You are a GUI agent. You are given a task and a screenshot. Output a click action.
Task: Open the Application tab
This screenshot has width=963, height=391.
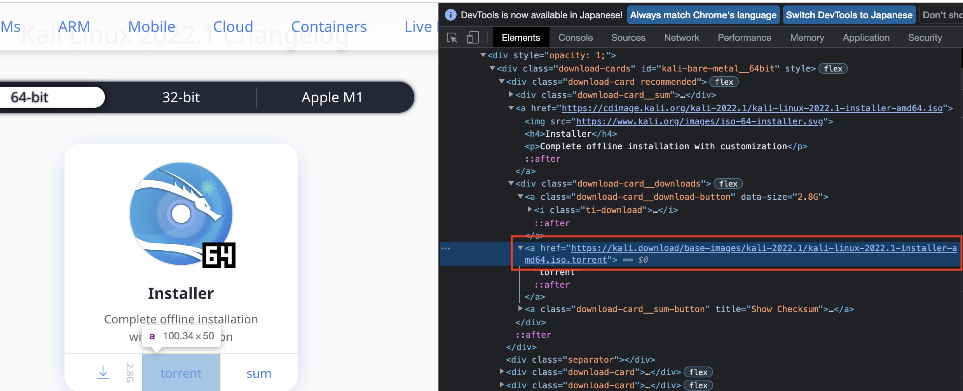tap(866, 38)
